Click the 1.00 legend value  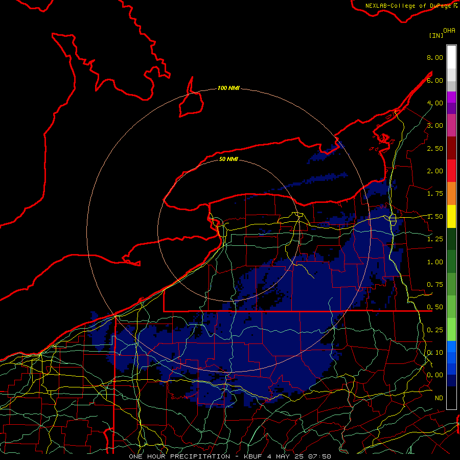(x=435, y=262)
